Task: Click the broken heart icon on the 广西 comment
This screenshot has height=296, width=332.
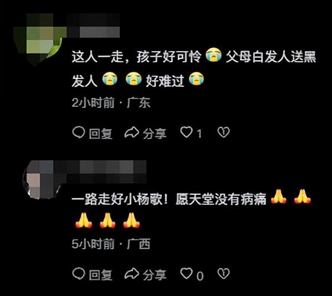Action: point(224,274)
